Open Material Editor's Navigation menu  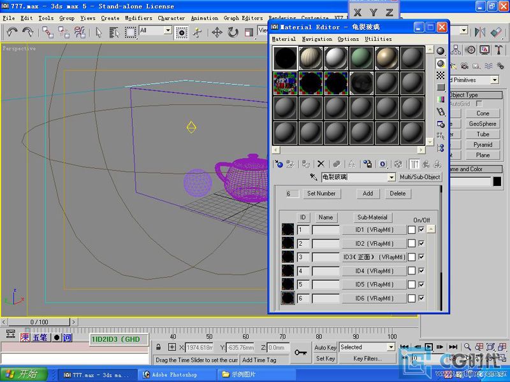[317, 39]
